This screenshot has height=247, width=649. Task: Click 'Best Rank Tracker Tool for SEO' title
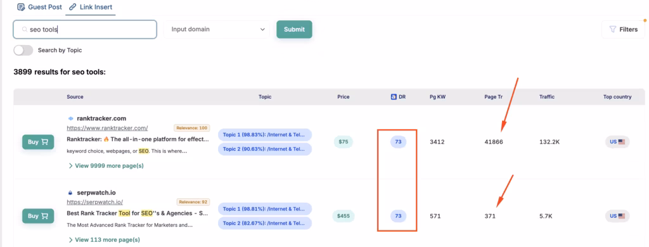(x=138, y=213)
